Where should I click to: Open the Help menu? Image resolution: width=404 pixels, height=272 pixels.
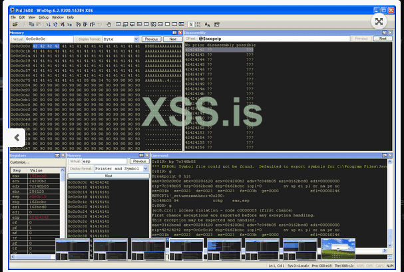coord(71,17)
